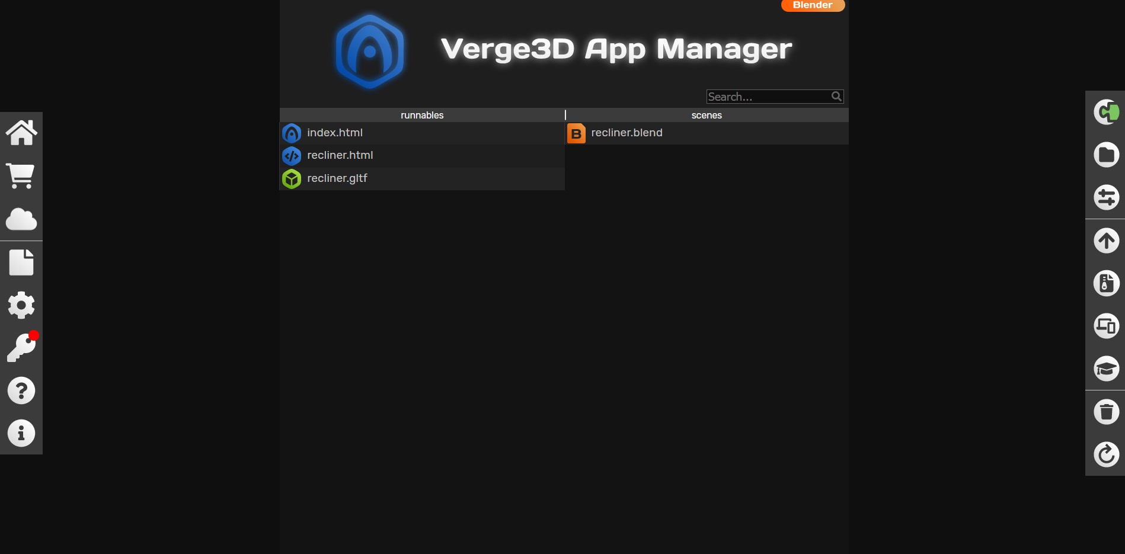
Task: Click the new document file icon
Action: point(21,262)
